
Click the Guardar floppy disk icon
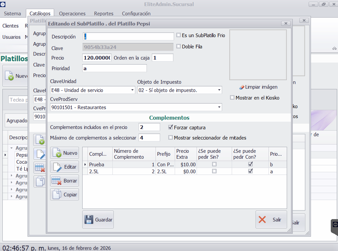pyautogui.click(x=89, y=220)
